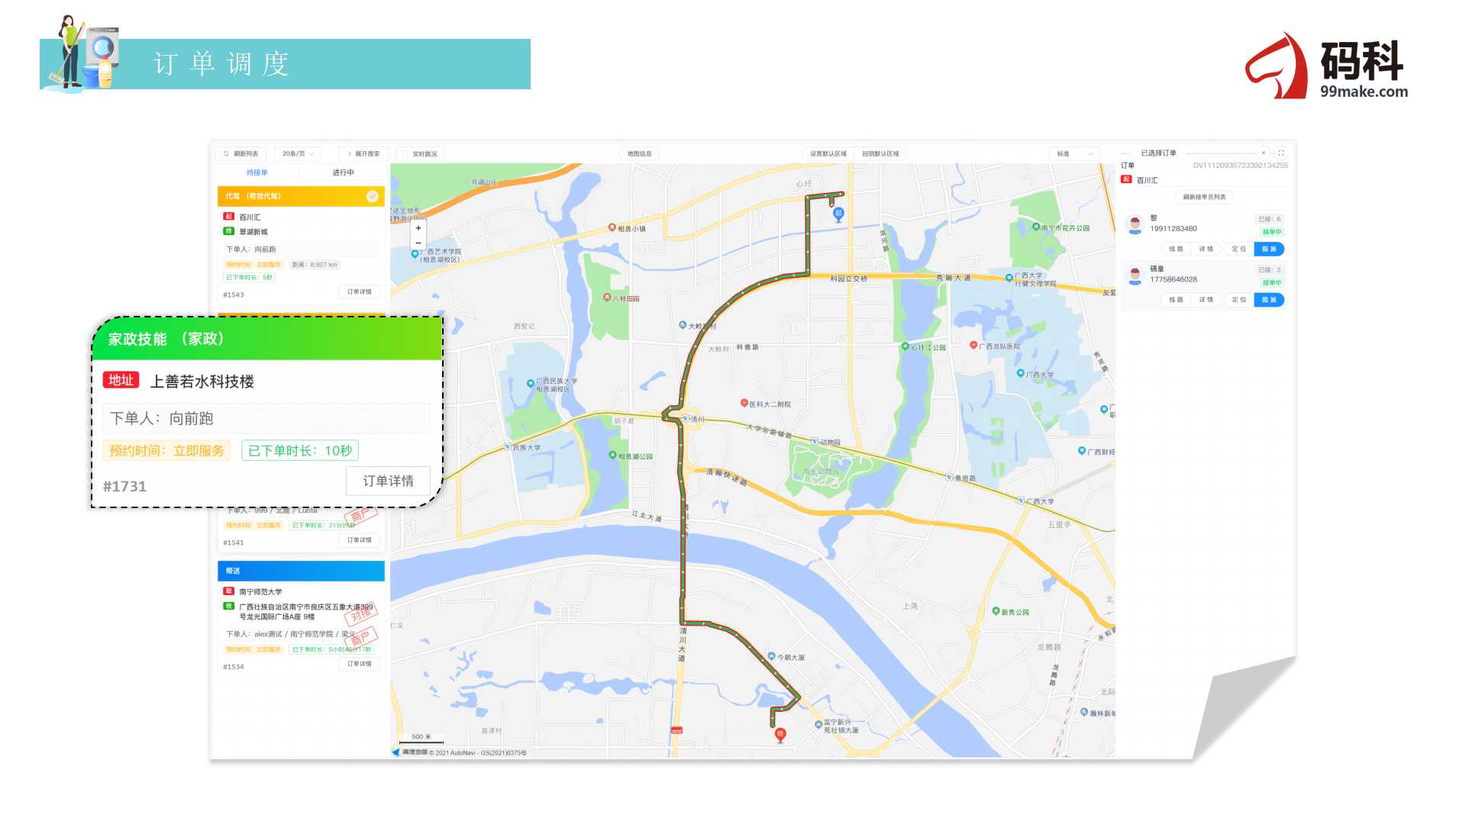Click the 八桂田园 map point of interest

[x=622, y=298]
